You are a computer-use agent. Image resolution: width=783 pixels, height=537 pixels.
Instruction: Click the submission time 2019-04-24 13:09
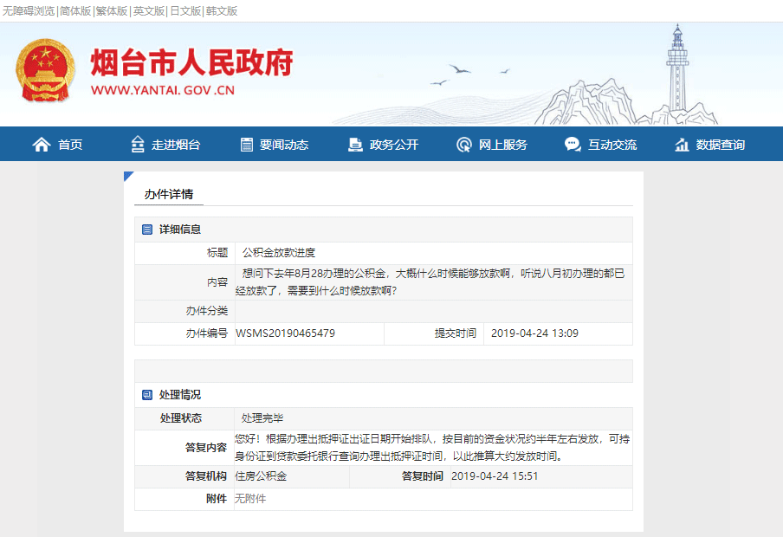[534, 333]
